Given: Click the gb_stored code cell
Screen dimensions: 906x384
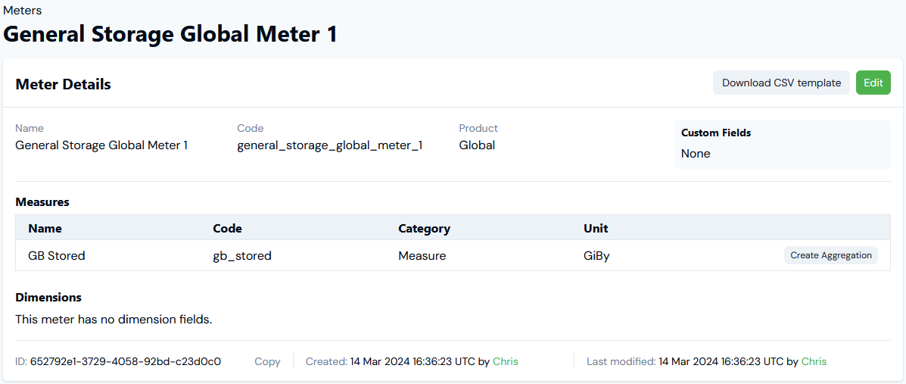Looking at the screenshot, I should (x=242, y=255).
